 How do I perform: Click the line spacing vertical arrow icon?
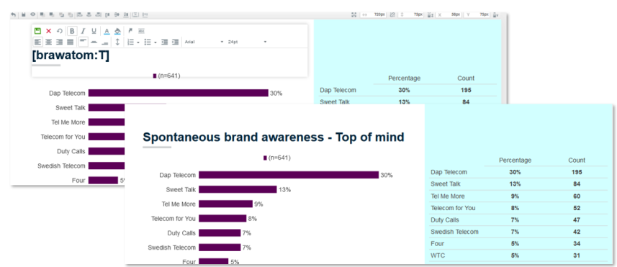pos(117,42)
